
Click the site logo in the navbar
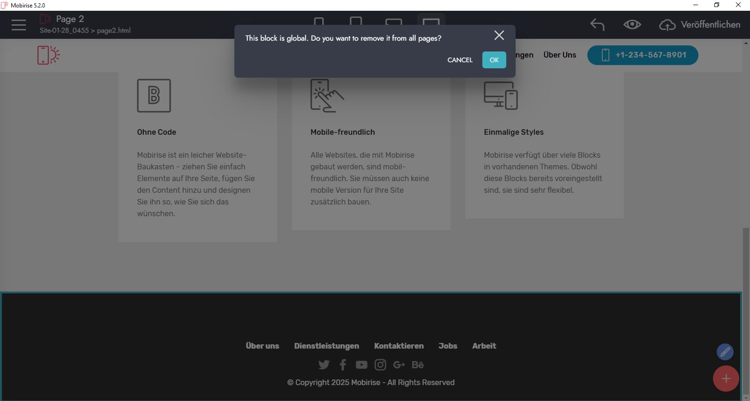pos(49,55)
